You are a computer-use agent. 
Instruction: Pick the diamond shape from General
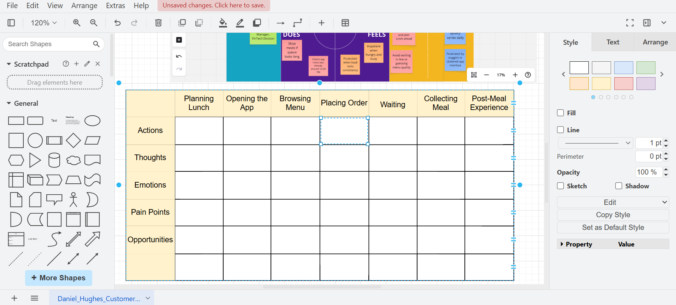[73, 140]
